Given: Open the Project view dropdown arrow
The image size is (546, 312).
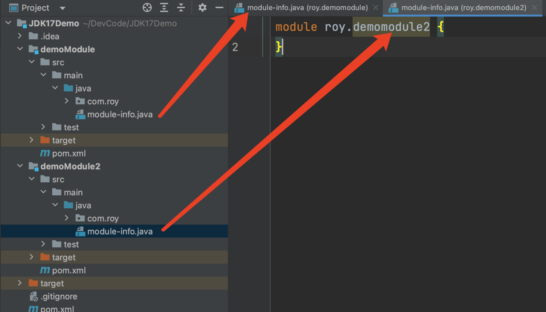Looking at the screenshot, I should (63, 8).
